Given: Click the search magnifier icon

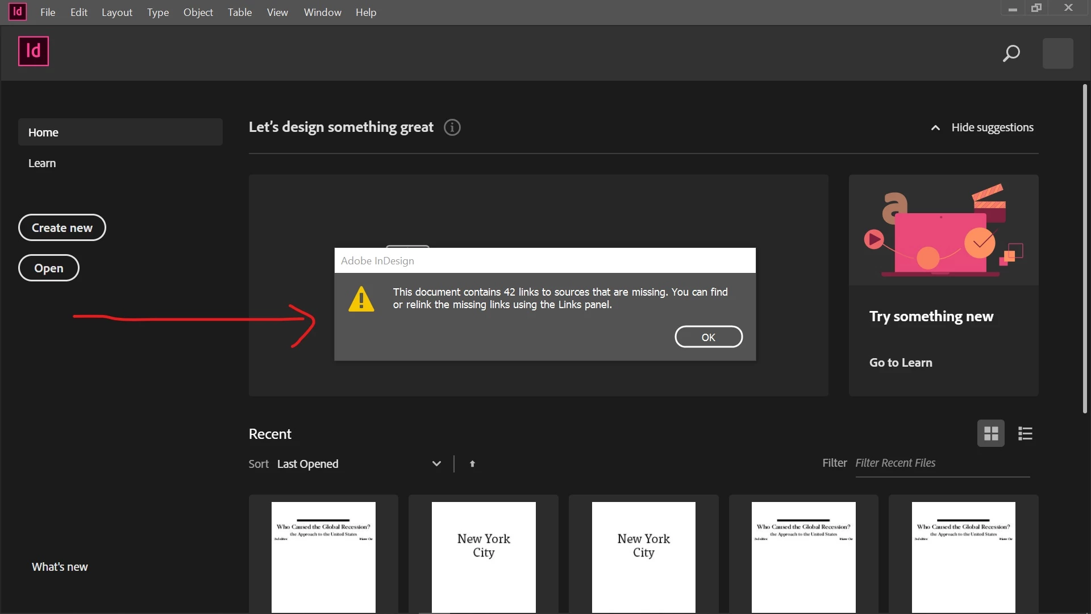Looking at the screenshot, I should 1011,53.
